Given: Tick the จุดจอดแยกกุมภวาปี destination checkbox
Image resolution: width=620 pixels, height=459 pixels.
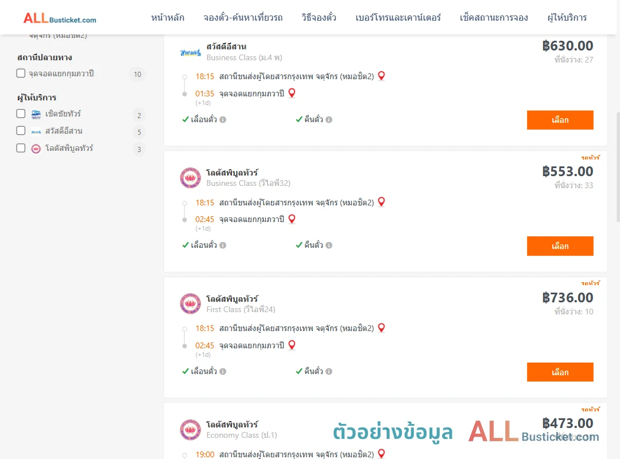Looking at the screenshot, I should tap(21, 73).
